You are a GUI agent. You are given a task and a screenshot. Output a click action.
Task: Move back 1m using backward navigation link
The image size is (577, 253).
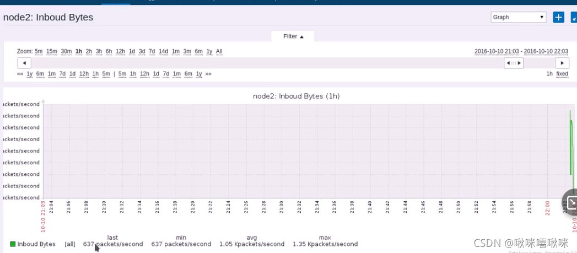tap(51, 74)
